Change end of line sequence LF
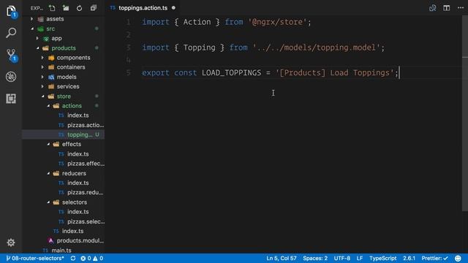This screenshot has height=263, width=468. (x=360, y=258)
